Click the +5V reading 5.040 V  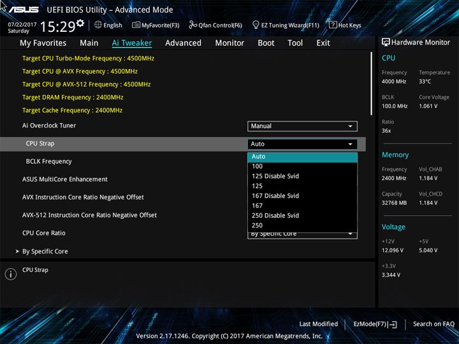(x=428, y=251)
